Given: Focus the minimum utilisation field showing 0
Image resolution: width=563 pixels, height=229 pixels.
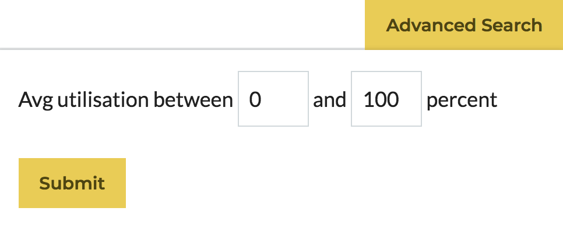Looking at the screenshot, I should tap(273, 99).
